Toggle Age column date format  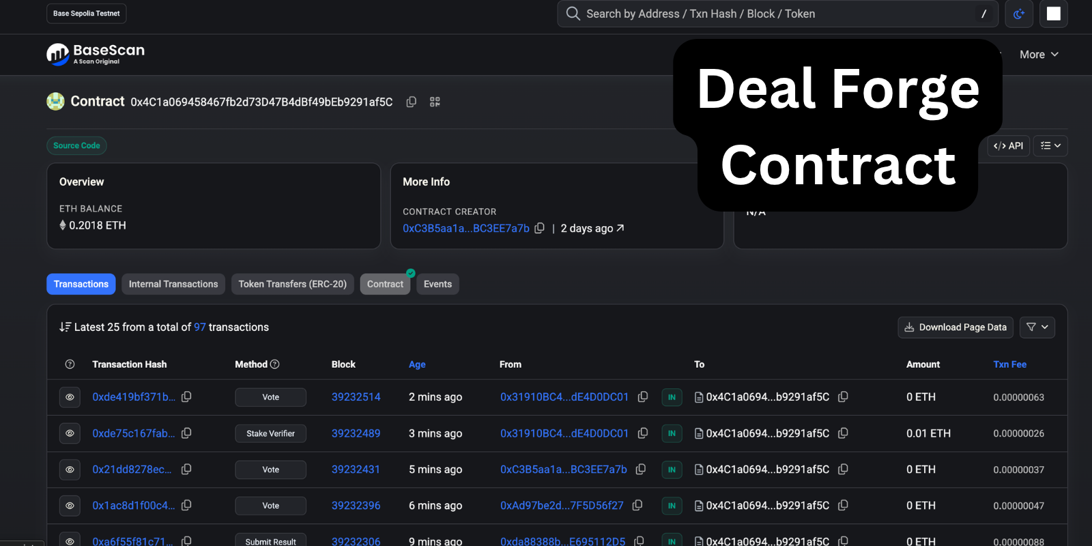click(x=417, y=364)
